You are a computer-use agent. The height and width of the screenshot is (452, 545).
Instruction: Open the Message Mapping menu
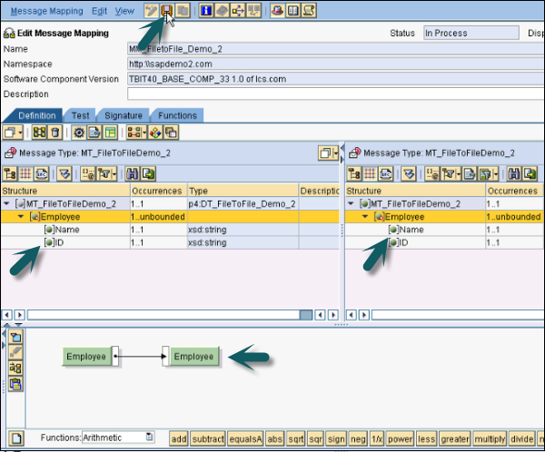tap(47, 11)
